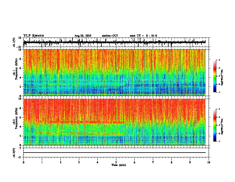Click the ch.2 colorbar log(PSD) unit label
Screen dimensions: 235x182
coord(222,126)
